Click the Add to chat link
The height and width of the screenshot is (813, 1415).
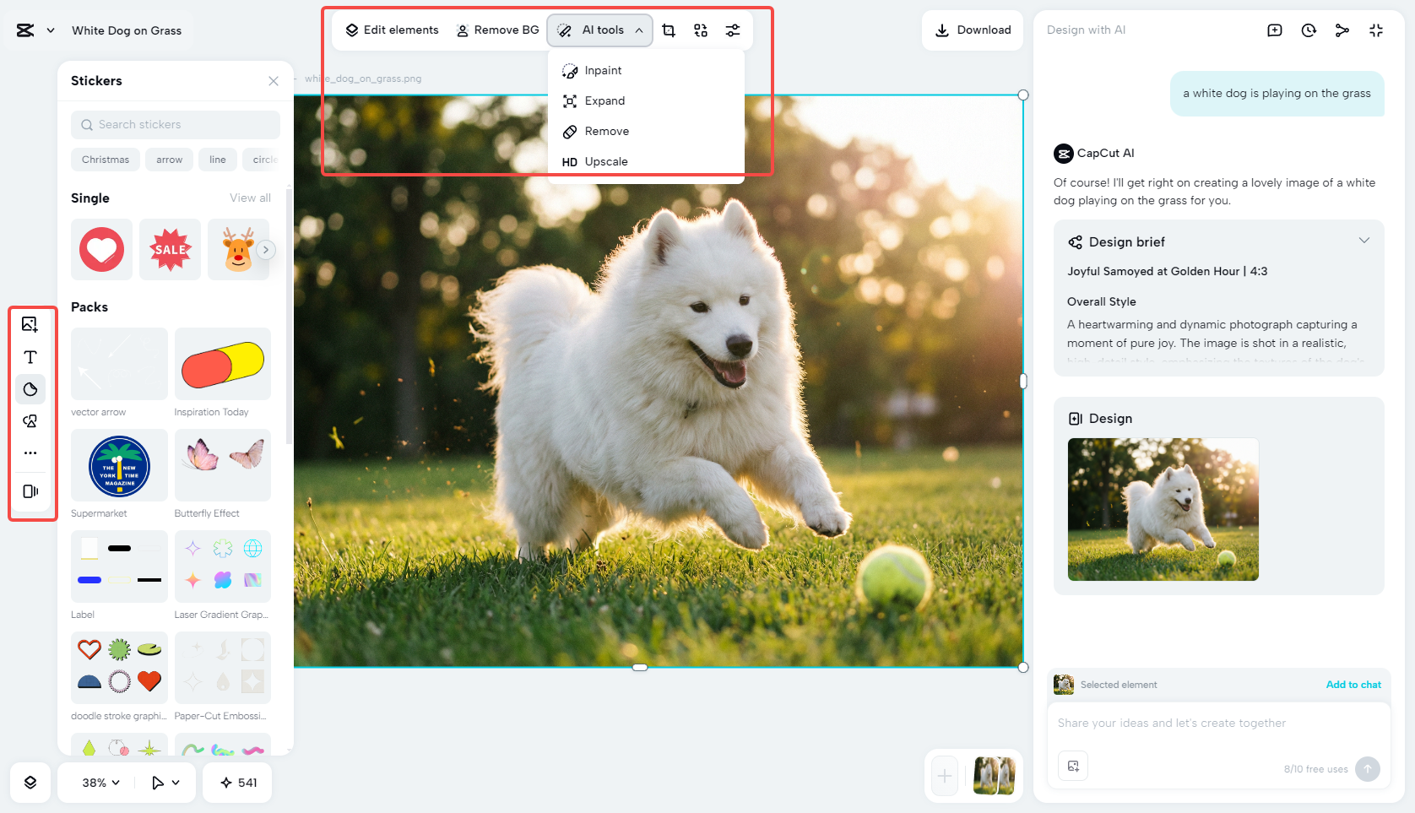1353,685
